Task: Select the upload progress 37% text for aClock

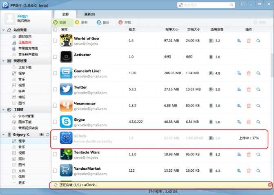Action: tap(249, 138)
